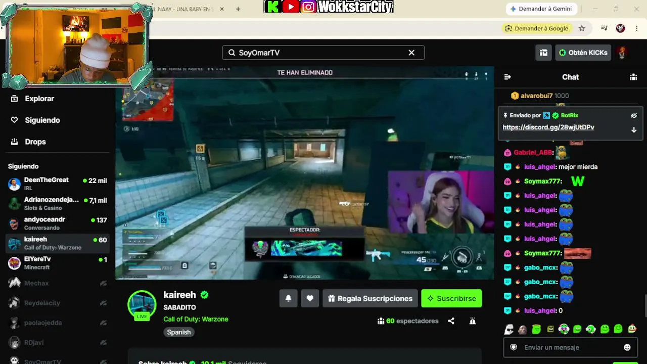Select kaireeh in the following list
This screenshot has width=647, height=364.
[58, 243]
